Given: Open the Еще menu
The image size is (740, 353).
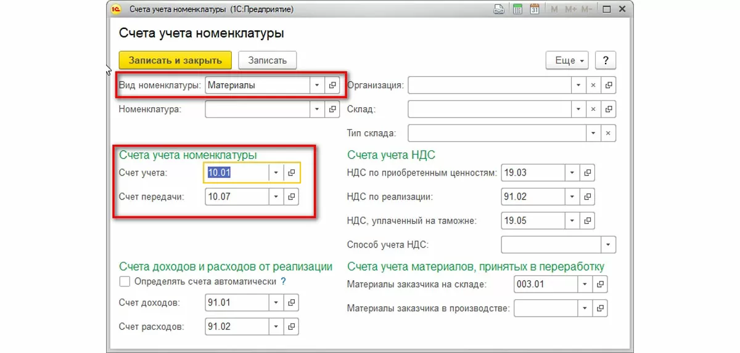Looking at the screenshot, I should [x=567, y=60].
